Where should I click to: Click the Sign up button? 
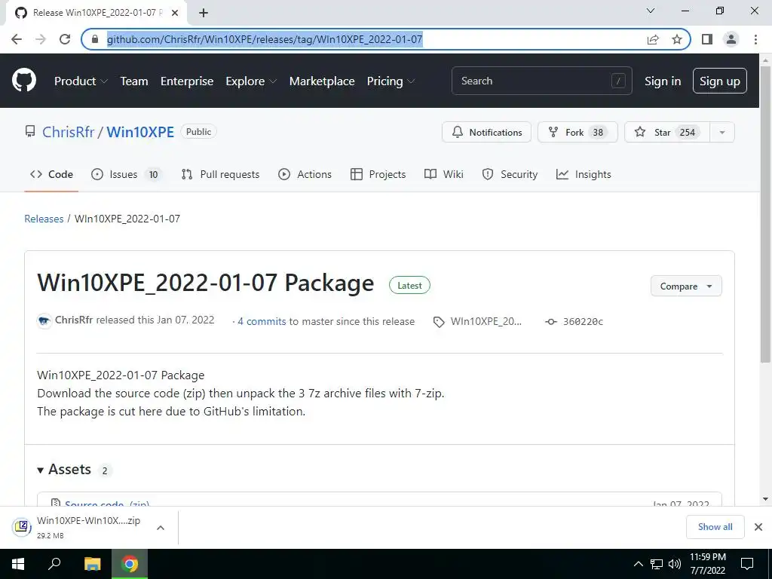pyautogui.click(x=720, y=81)
